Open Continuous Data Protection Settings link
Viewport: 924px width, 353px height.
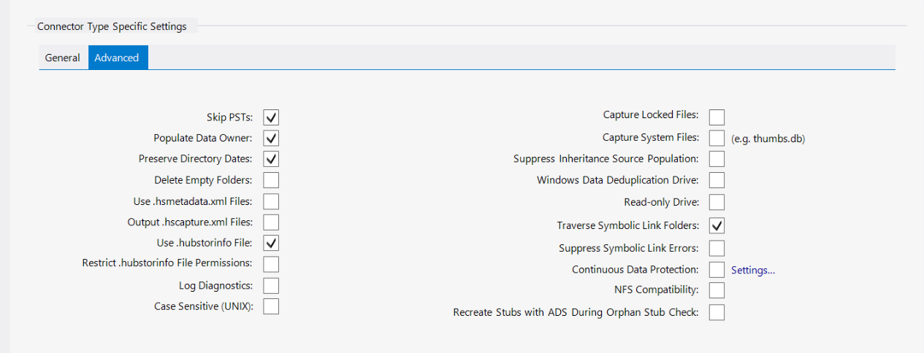[753, 270]
